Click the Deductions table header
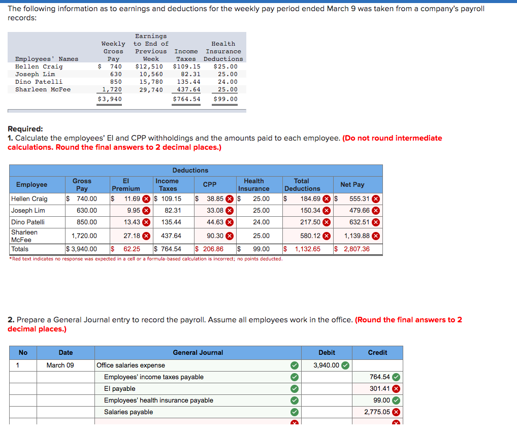This screenshot has width=517, height=434. [196, 171]
